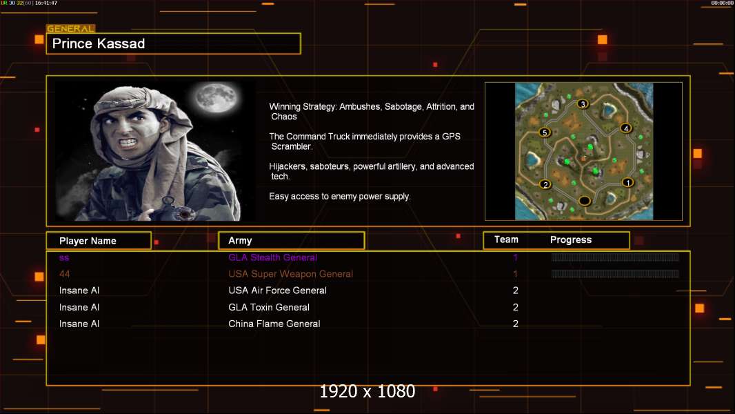This screenshot has height=414, width=735.
Task: Click team number for China Flame row
Action: tap(516, 324)
